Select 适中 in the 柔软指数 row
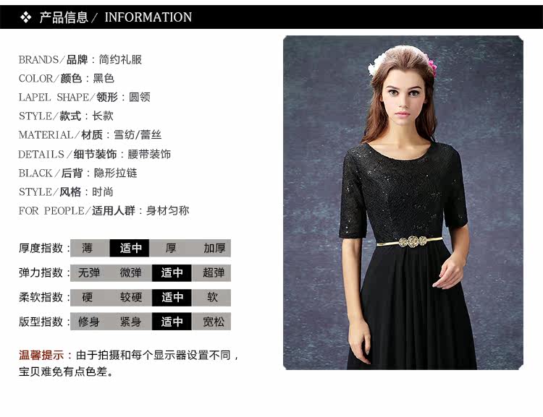This screenshot has width=543, height=417. pos(172,297)
